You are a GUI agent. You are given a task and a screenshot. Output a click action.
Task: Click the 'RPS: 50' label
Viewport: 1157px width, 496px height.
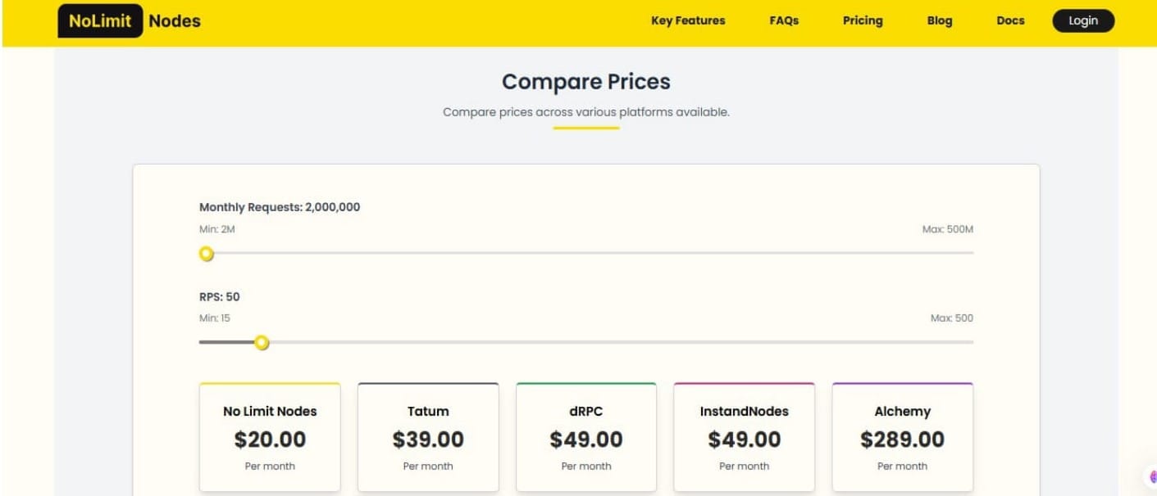pyautogui.click(x=220, y=296)
